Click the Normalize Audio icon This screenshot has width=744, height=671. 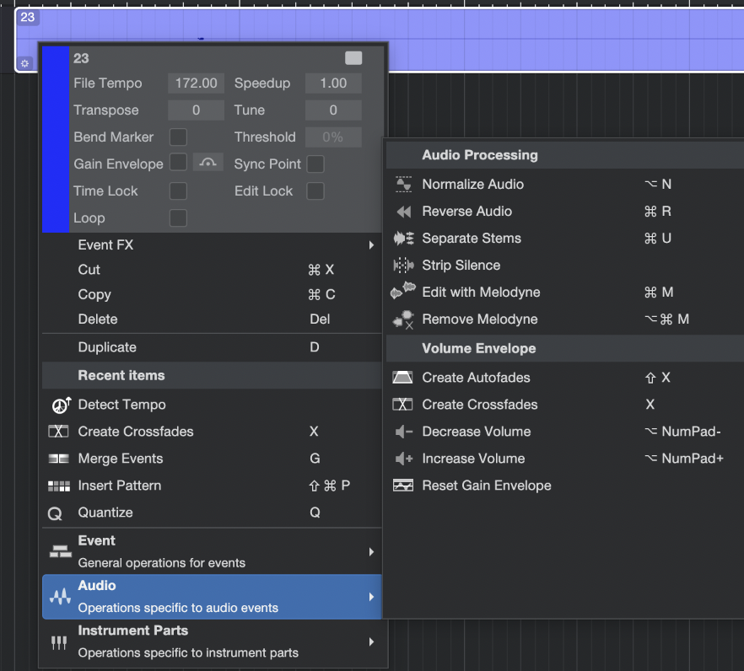tap(403, 184)
